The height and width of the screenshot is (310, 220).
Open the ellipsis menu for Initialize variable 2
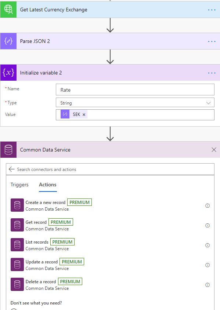coord(212,73)
